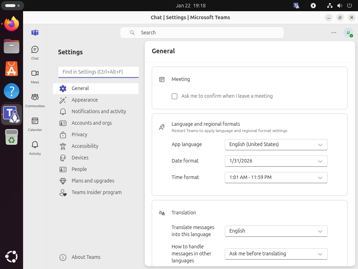Open Chat from the Teams sidebar
This screenshot has width=358, height=269.
click(x=35, y=52)
